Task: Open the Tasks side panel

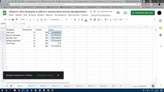Action: pos(161,35)
